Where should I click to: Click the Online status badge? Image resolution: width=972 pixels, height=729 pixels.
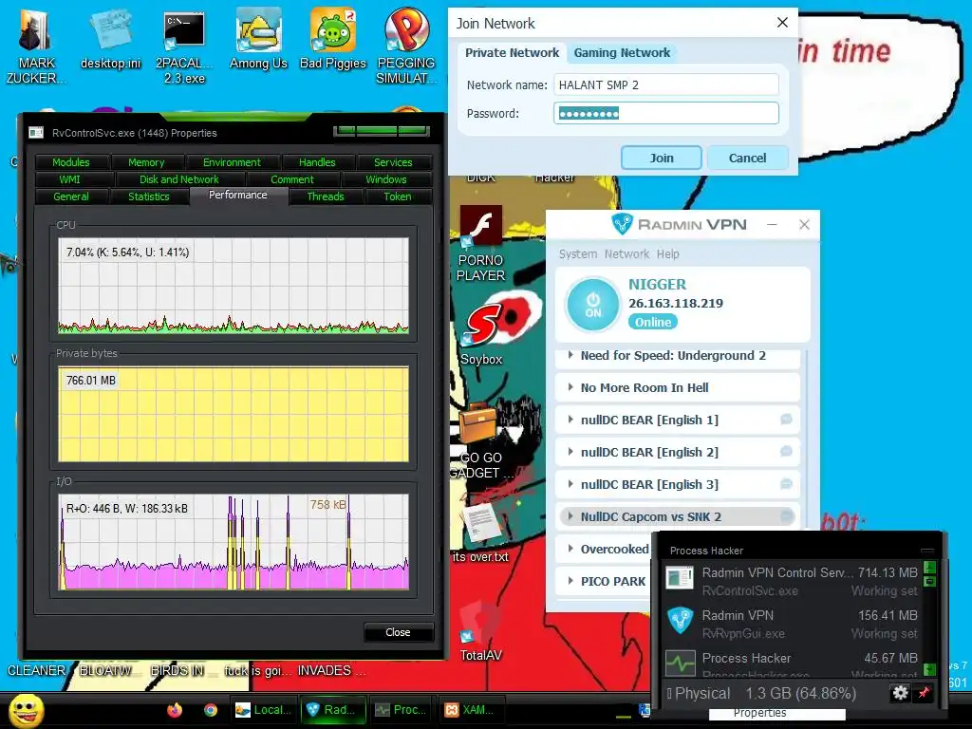(653, 322)
